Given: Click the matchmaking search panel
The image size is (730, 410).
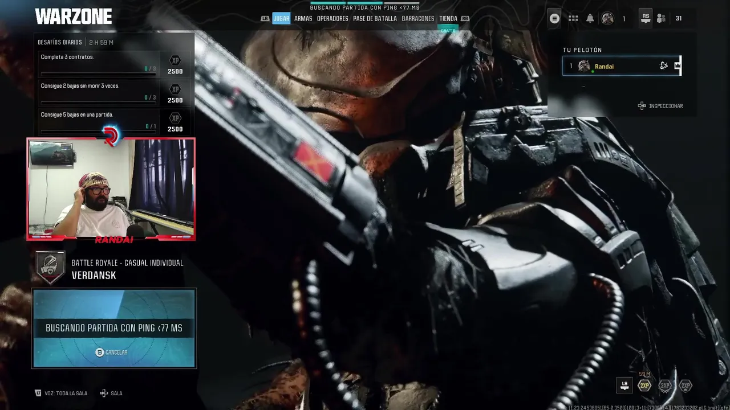Looking at the screenshot, I should [x=114, y=328].
